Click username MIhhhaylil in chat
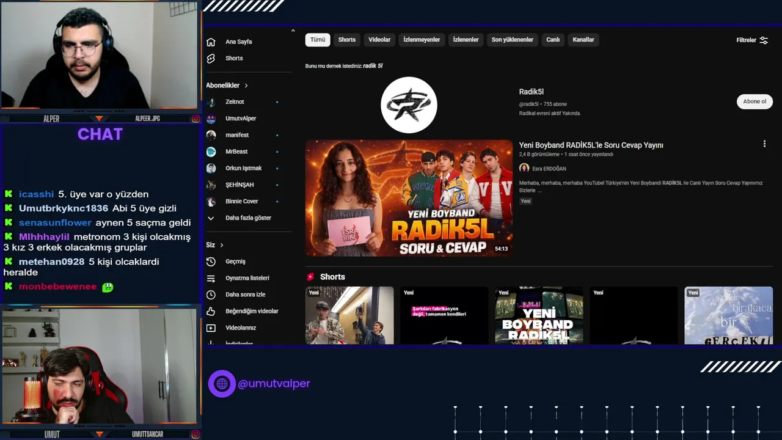Viewport: 782px width, 440px height. (44, 237)
